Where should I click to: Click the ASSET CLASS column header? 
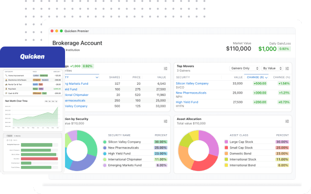pos(239,135)
